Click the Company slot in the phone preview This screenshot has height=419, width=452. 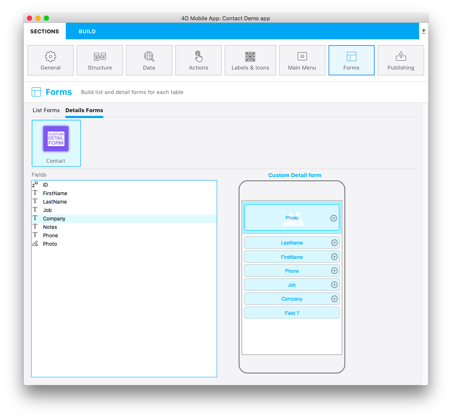click(292, 299)
